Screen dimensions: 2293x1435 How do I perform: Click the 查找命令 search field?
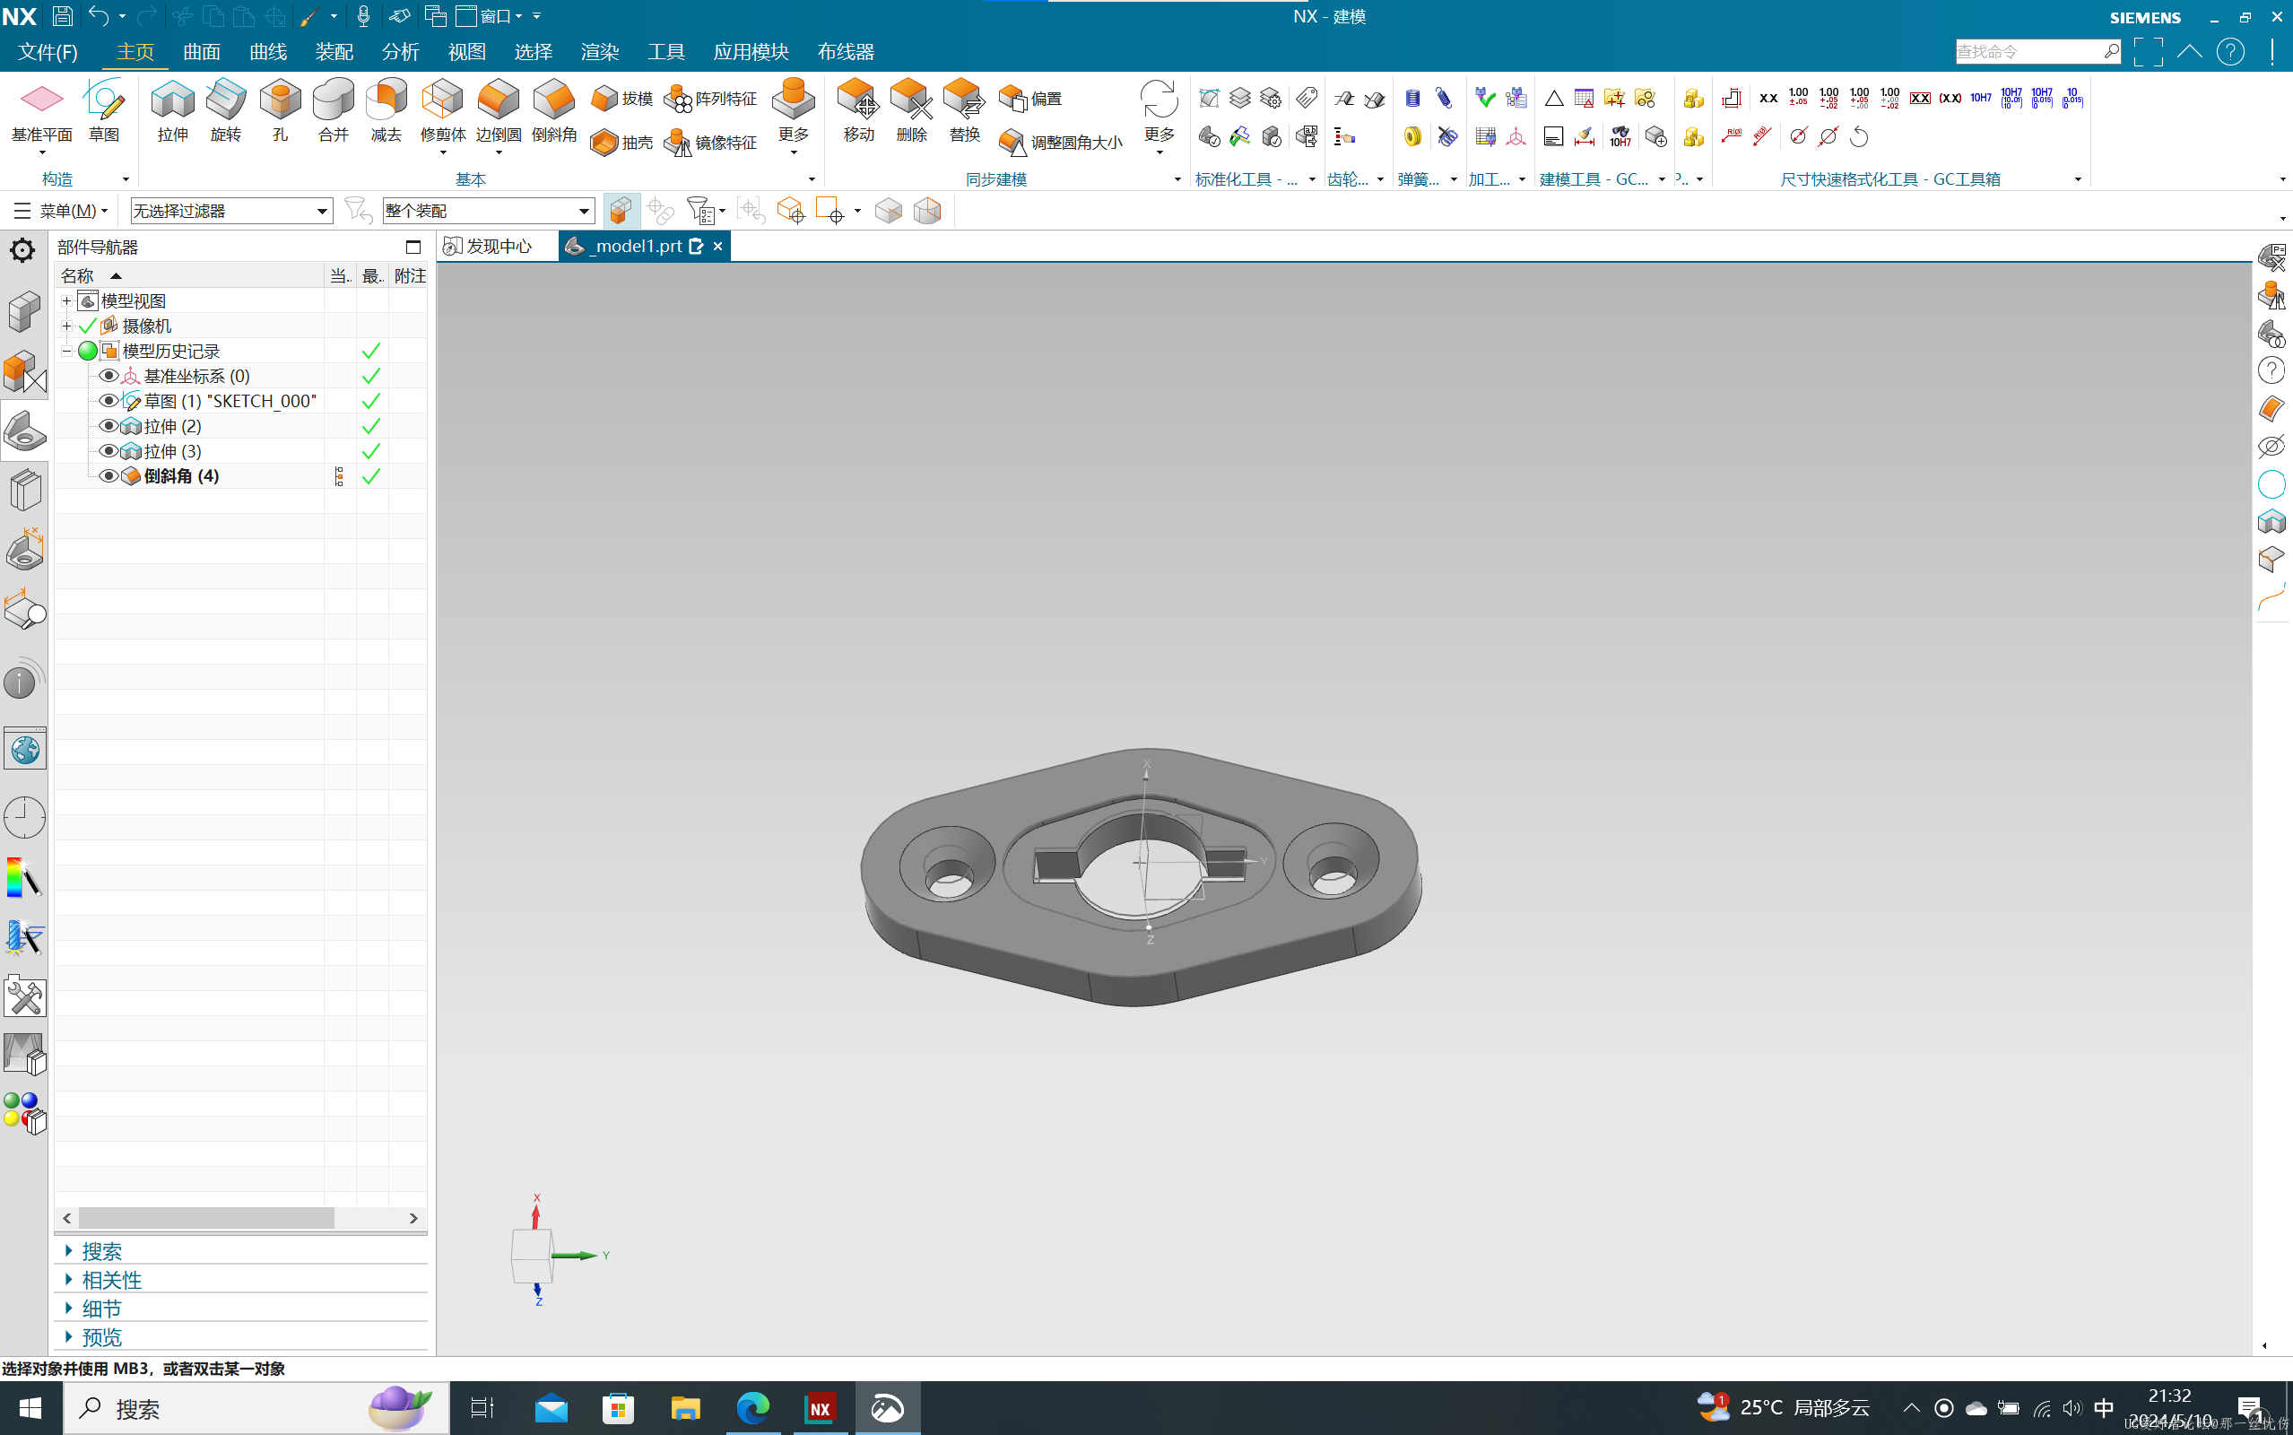[2028, 51]
